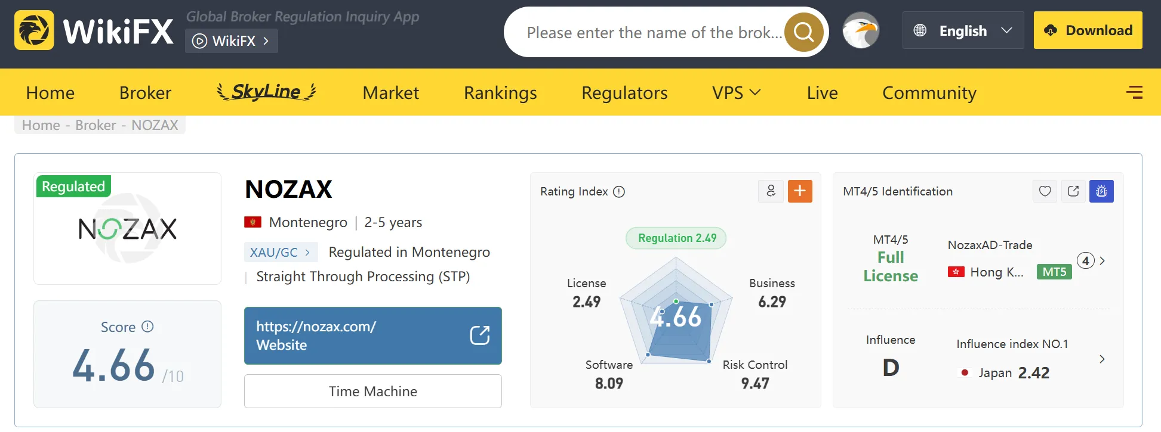The height and width of the screenshot is (432, 1161).
Task: Expand the XAU/GC tag chevron
Action: tap(307, 252)
